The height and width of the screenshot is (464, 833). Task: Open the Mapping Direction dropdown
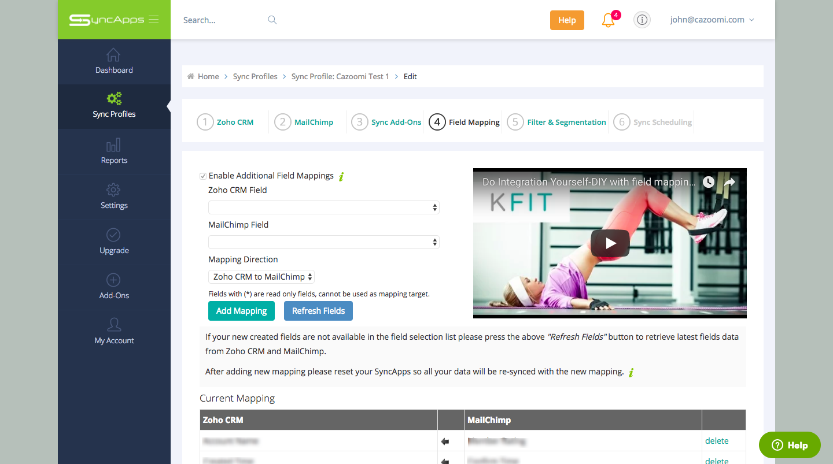coord(261,277)
